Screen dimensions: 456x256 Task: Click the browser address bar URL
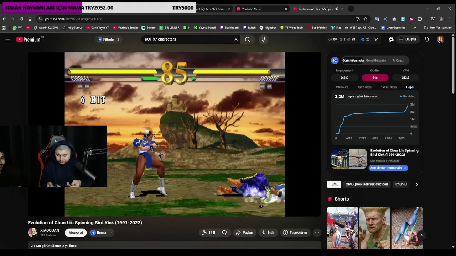(x=73, y=19)
